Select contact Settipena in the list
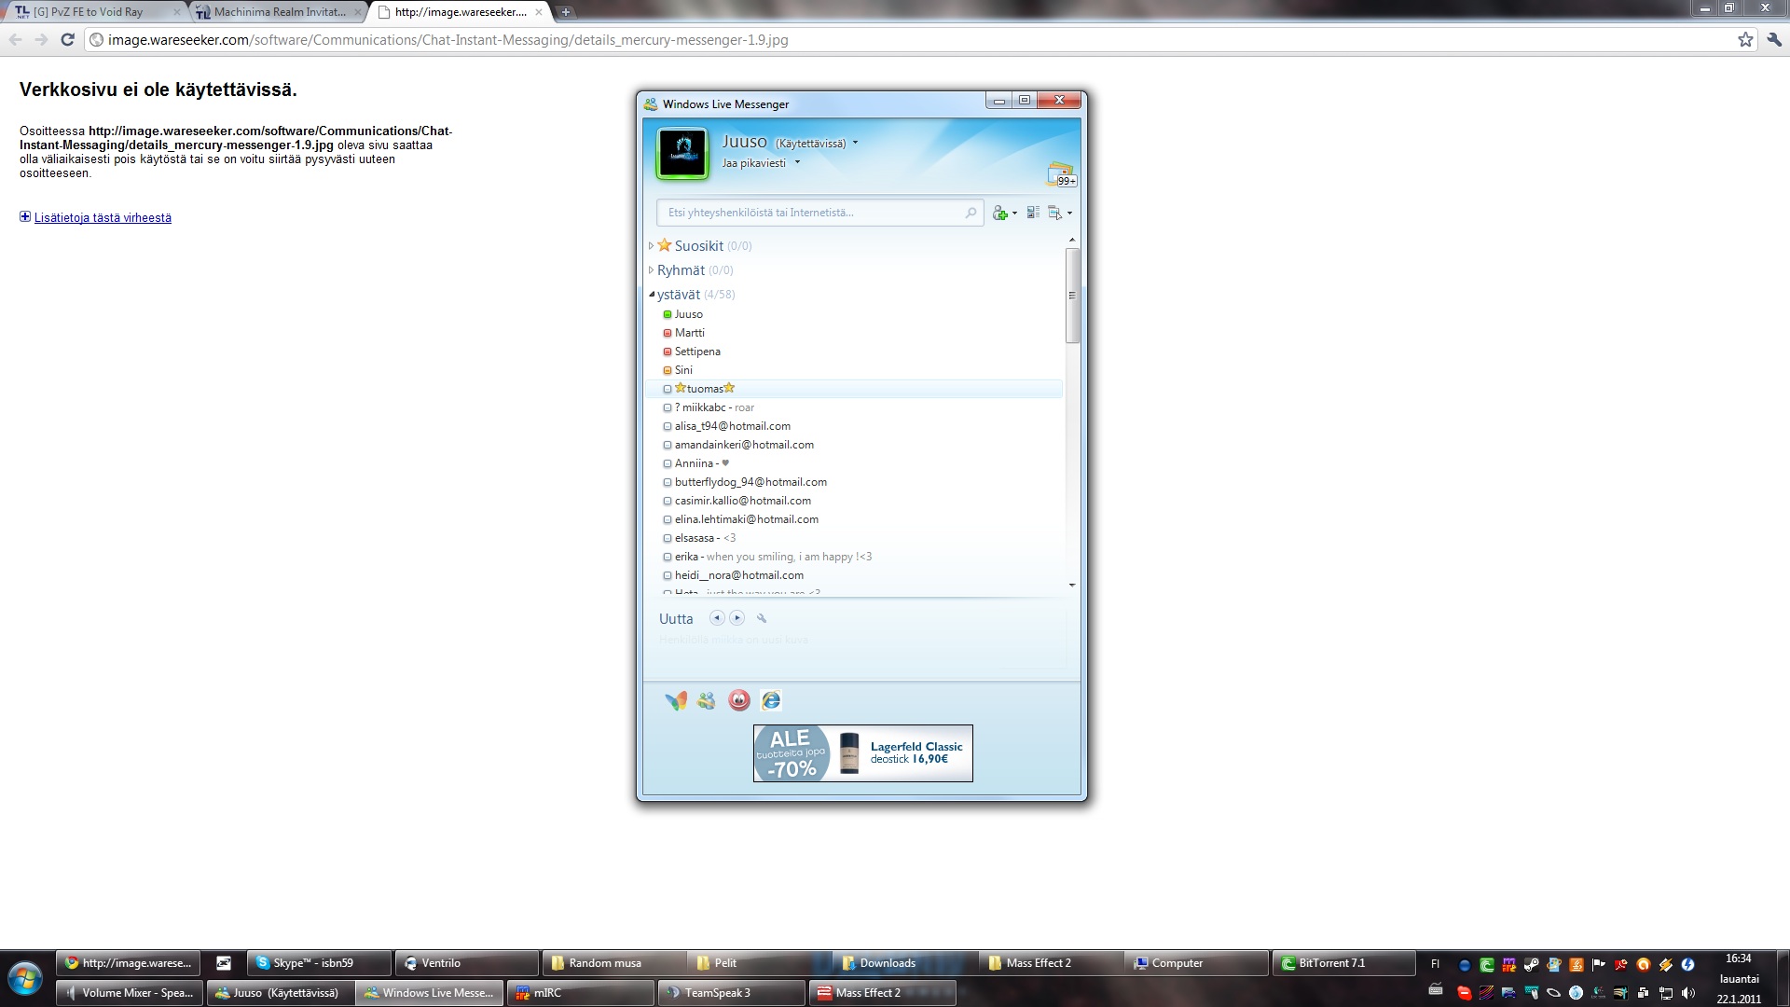The image size is (1790, 1007). (854, 352)
